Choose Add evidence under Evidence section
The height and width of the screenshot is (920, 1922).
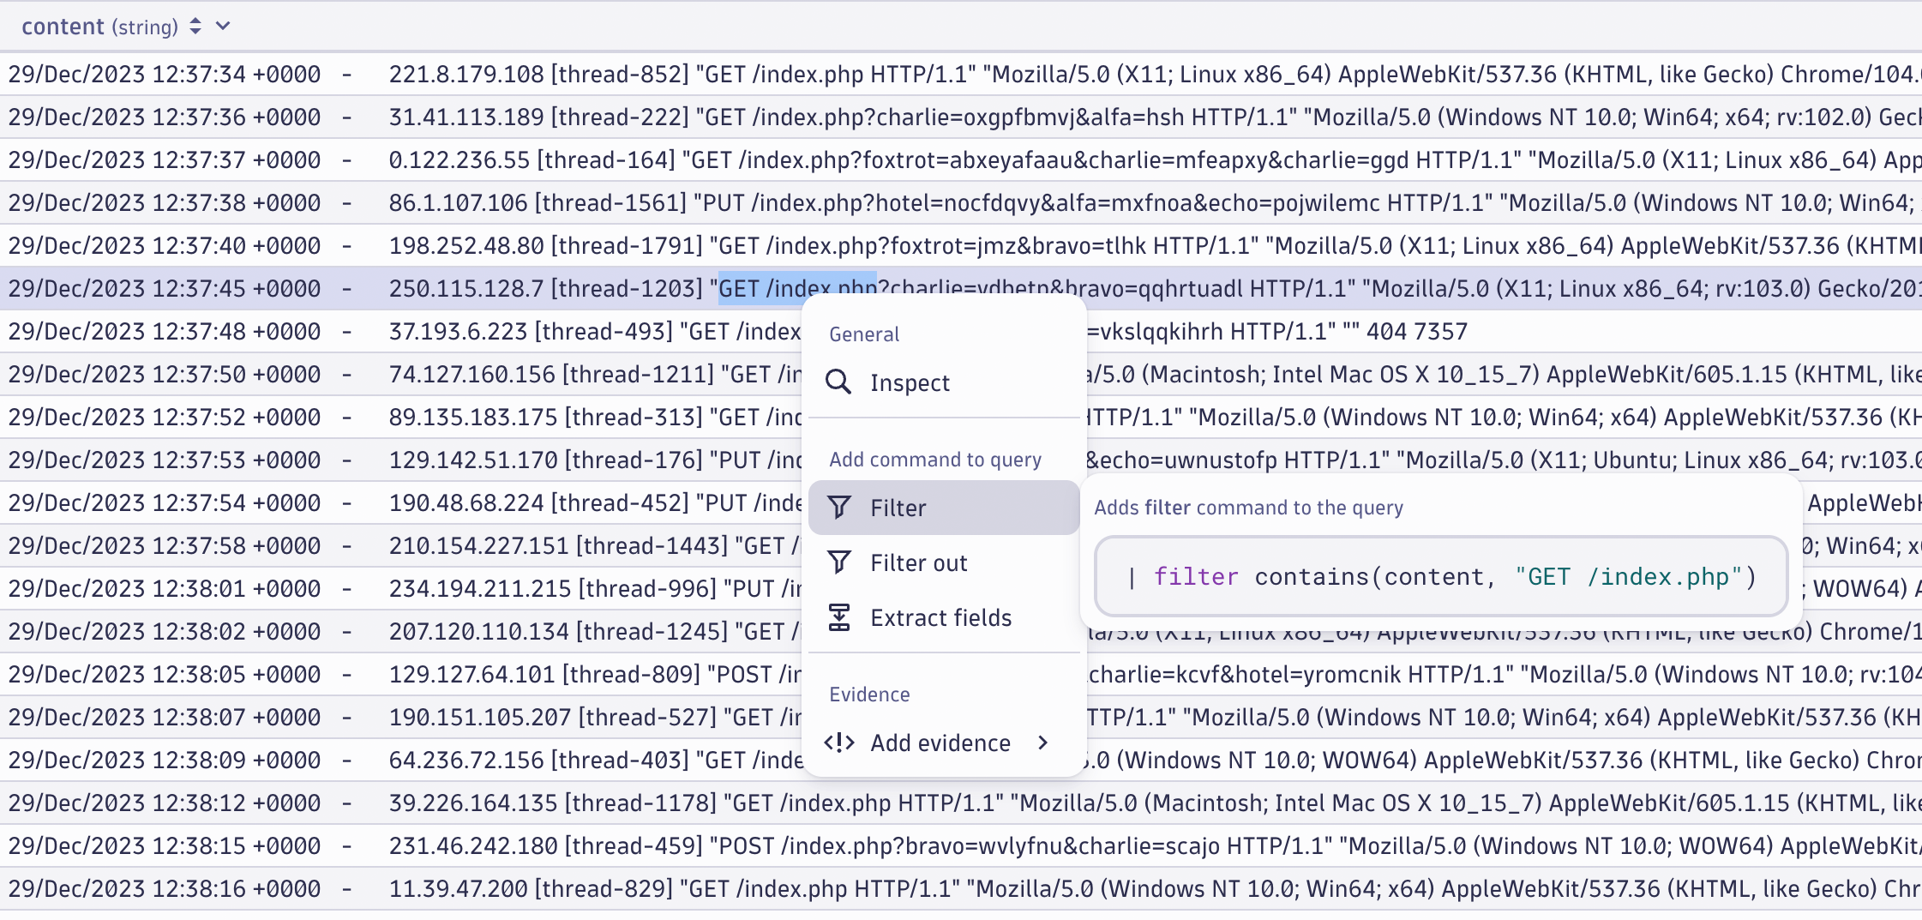[x=940, y=743]
